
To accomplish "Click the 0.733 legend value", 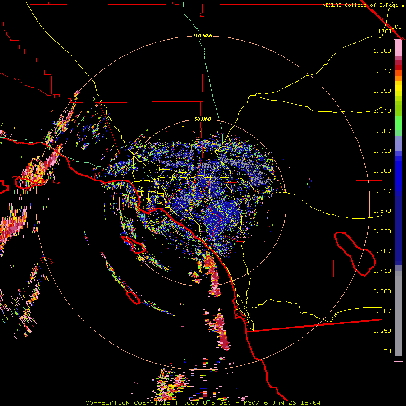I will [382, 151].
